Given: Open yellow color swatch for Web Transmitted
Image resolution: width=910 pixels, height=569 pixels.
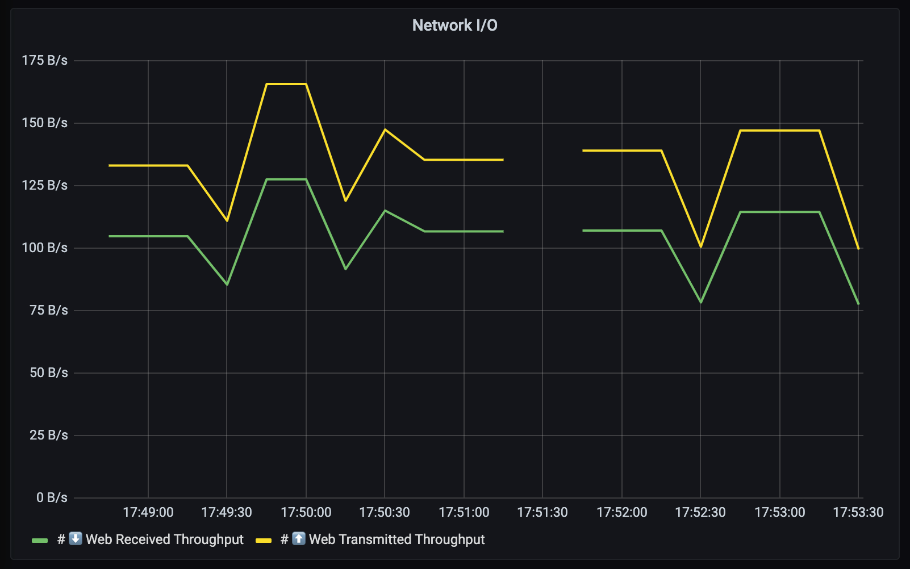Looking at the screenshot, I should pyautogui.click(x=264, y=540).
